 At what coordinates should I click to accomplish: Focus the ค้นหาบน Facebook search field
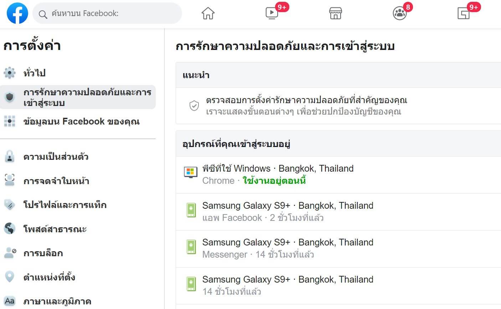[x=107, y=14]
